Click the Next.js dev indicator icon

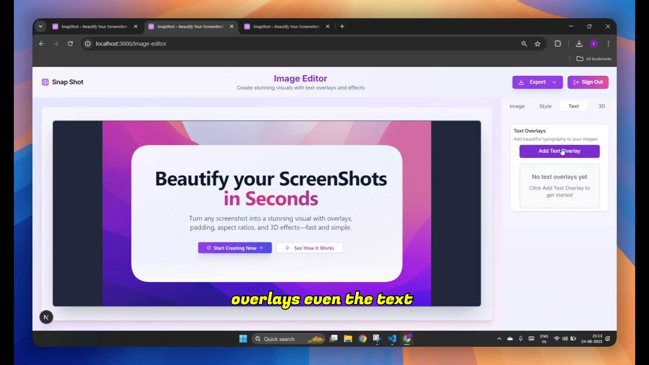click(46, 317)
